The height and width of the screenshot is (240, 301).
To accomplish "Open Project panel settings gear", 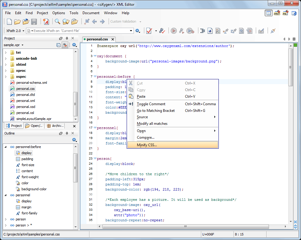I will [x=74, y=45].
